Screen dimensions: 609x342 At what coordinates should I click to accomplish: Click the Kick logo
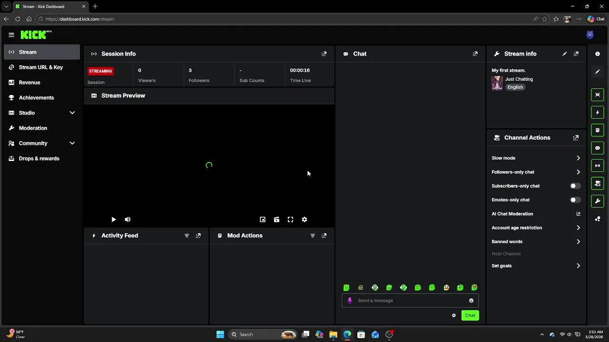pos(36,35)
